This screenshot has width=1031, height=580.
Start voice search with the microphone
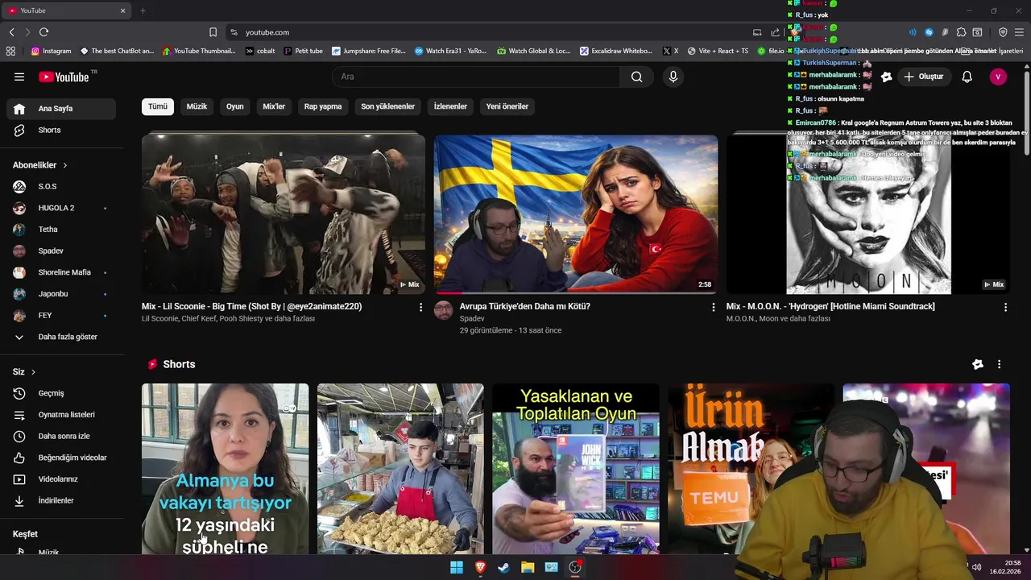click(x=673, y=77)
